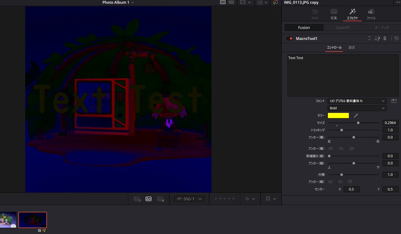Click the トラッキング value field
Screen dimensions: 401x234
tap(390, 130)
